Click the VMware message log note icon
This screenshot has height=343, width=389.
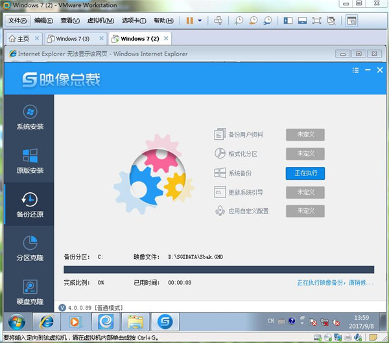pos(373,337)
